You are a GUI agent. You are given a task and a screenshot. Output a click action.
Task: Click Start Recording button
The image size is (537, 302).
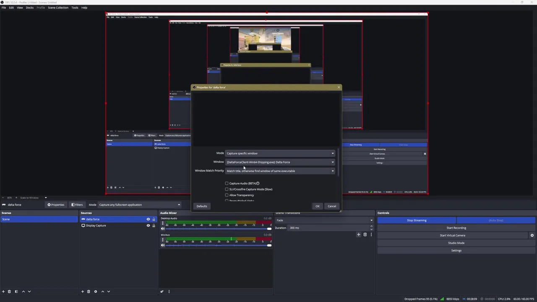click(x=456, y=228)
